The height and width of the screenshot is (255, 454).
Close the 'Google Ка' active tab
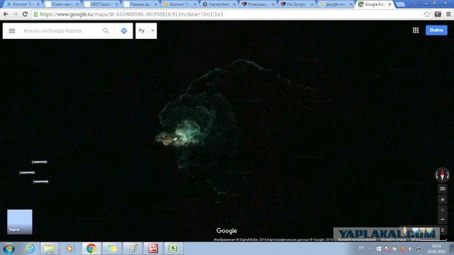pos(389,4)
